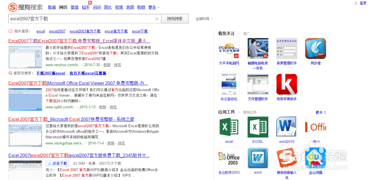Viewport: 368px width, 180px height.
Task: Open 快照 for the veryhuo result
Action: (107, 65)
